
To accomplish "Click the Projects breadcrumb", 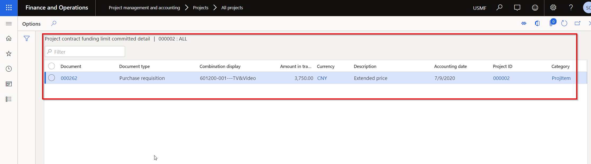I will pos(201,8).
